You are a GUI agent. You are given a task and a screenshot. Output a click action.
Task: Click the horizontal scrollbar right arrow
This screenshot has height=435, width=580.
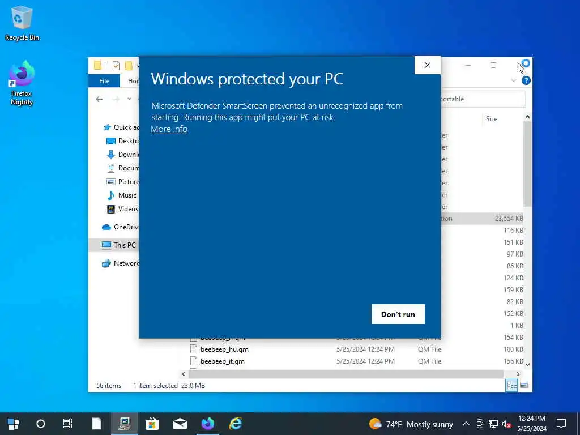click(x=518, y=374)
